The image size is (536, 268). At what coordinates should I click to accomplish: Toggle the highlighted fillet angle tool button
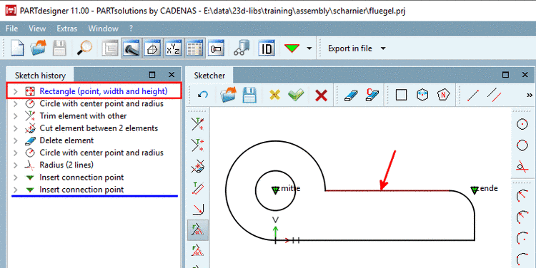(198, 230)
